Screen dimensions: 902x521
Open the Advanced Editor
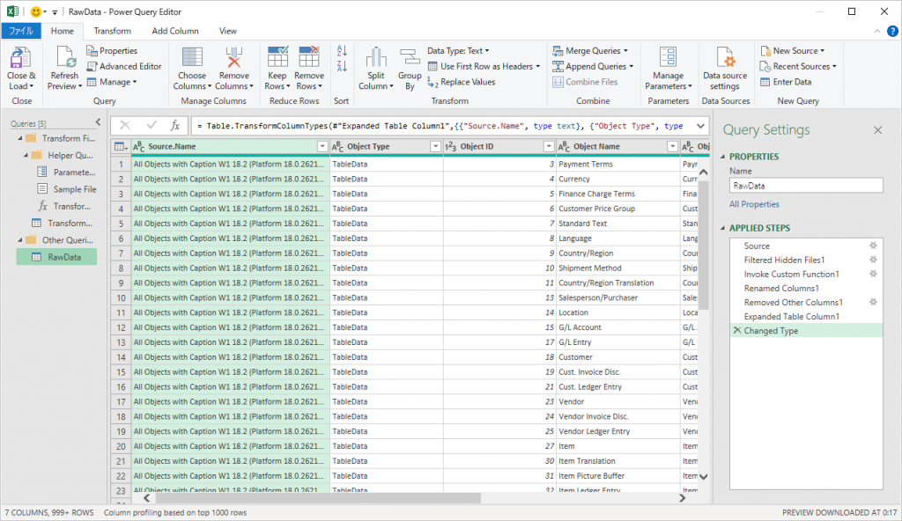pos(124,66)
